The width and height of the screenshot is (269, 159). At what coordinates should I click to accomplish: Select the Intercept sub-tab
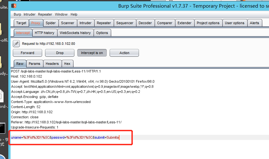(23, 33)
